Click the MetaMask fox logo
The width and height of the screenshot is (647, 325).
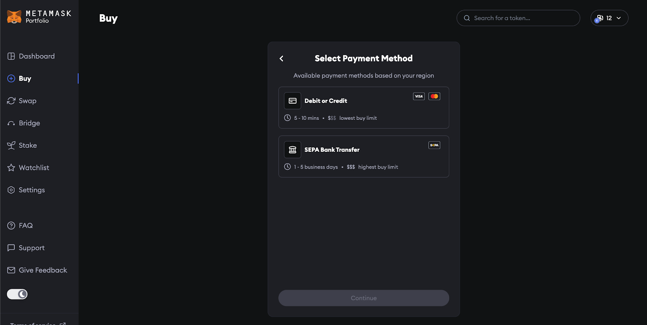tap(14, 17)
